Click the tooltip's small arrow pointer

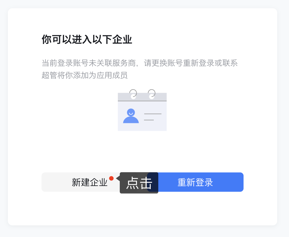click(x=118, y=178)
